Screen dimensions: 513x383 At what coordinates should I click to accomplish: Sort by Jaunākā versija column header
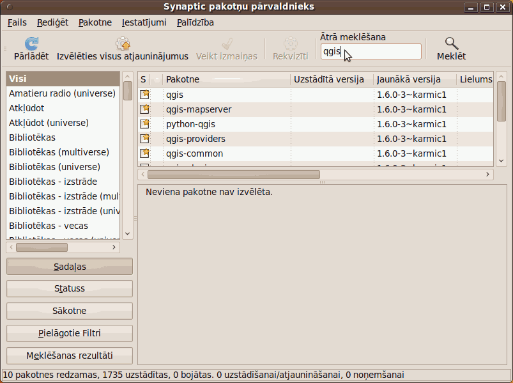415,79
